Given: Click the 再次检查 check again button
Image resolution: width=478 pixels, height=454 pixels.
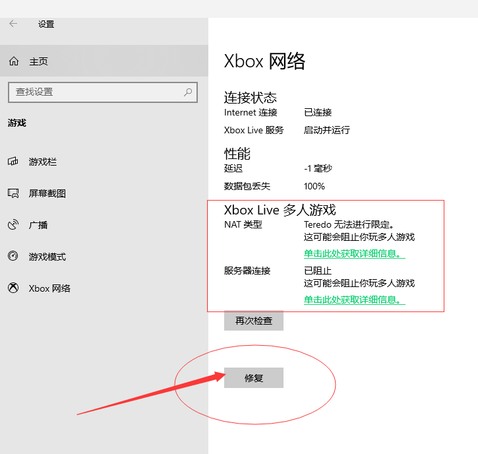Looking at the screenshot, I should tap(254, 321).
